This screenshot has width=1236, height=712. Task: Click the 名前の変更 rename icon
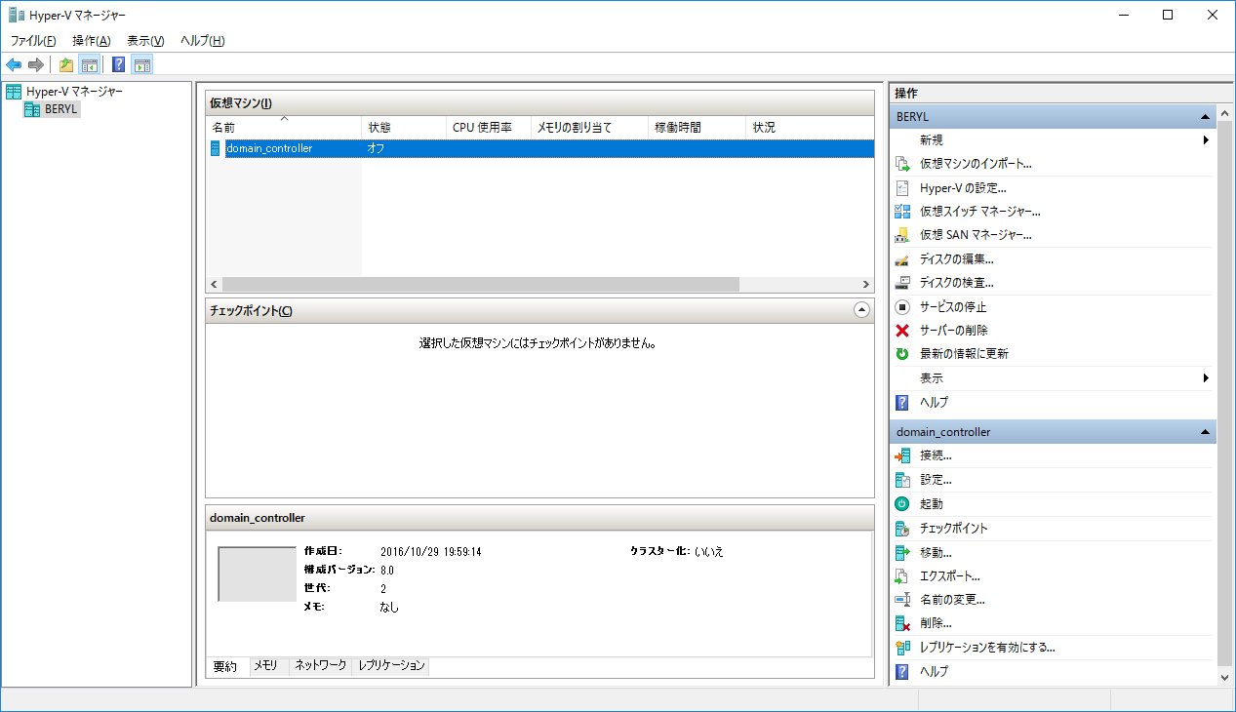coord(902,600)
